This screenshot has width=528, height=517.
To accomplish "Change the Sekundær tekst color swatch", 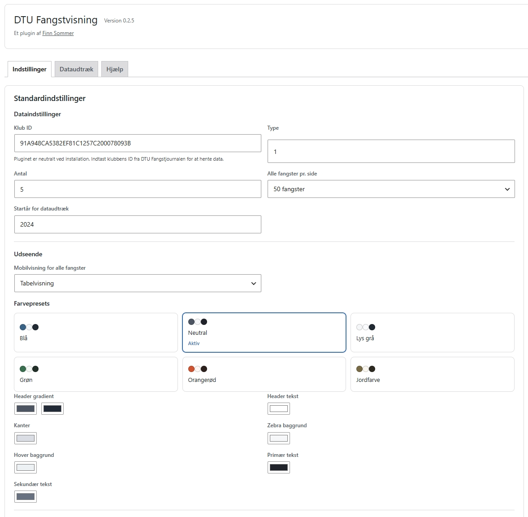I will 26,496.
